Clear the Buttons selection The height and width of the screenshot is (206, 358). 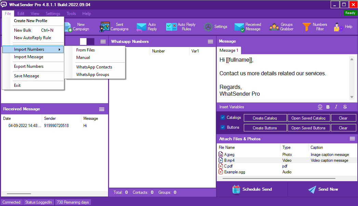tap(343, 128)
